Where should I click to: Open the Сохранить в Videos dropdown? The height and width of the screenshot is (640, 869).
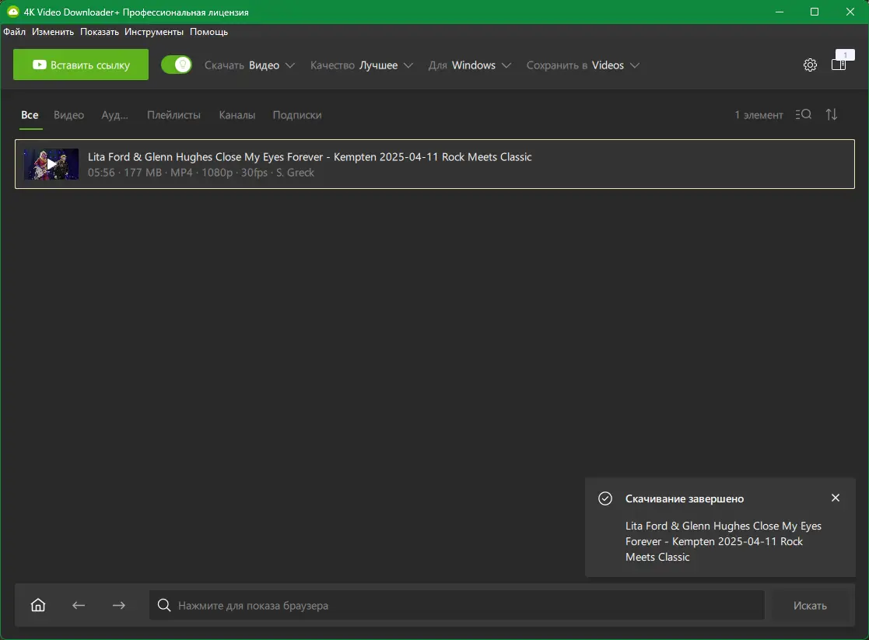point(583,65)
